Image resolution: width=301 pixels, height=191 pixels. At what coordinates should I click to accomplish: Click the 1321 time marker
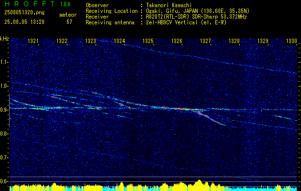coord(33,41)
